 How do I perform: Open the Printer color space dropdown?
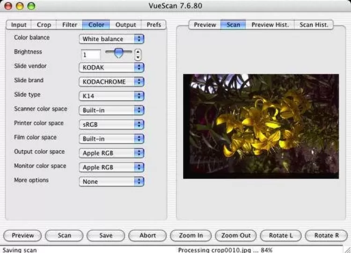point(111,124)
